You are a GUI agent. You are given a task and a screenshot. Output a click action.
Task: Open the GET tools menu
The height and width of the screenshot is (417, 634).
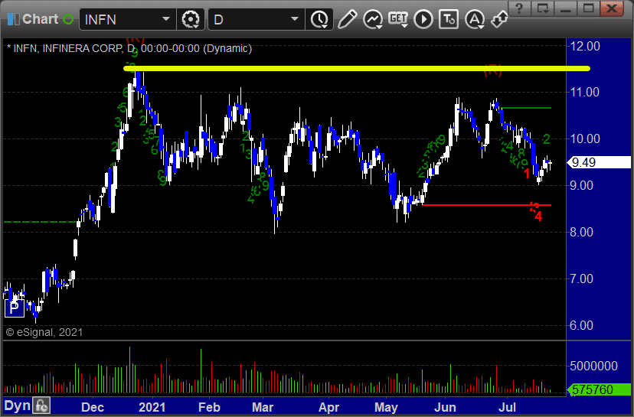coord(398,19)
